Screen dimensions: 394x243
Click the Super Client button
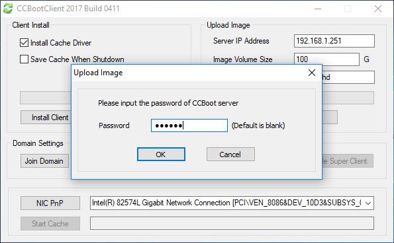tap(348, 161)
